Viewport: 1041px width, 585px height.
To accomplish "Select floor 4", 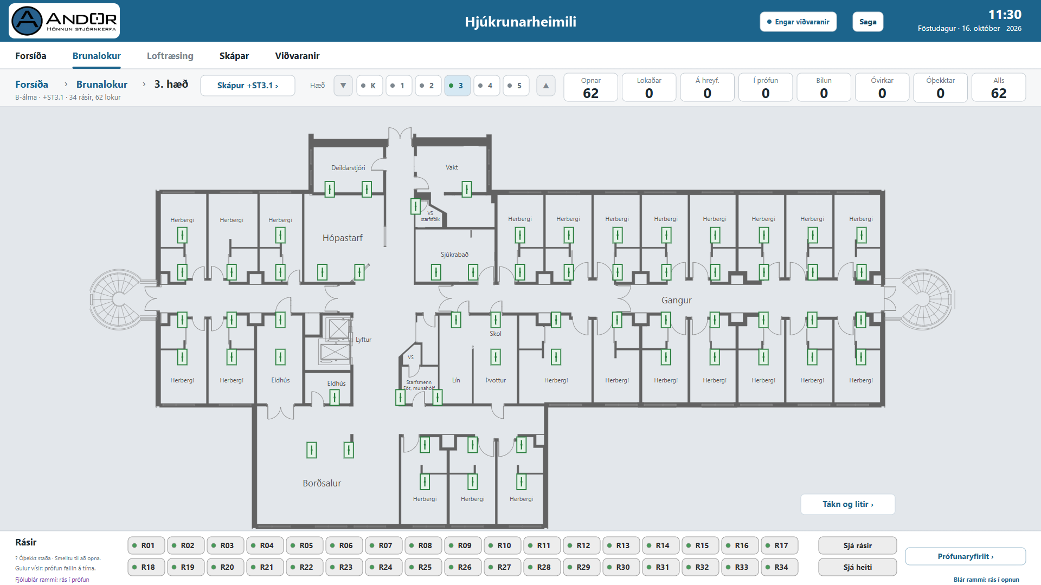I will (487, 86).
